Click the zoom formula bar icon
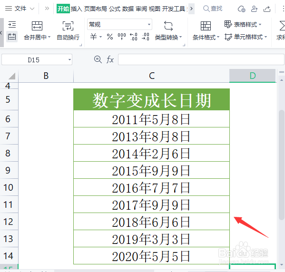Viewport: 285px width, 272px height. [98, 59]
